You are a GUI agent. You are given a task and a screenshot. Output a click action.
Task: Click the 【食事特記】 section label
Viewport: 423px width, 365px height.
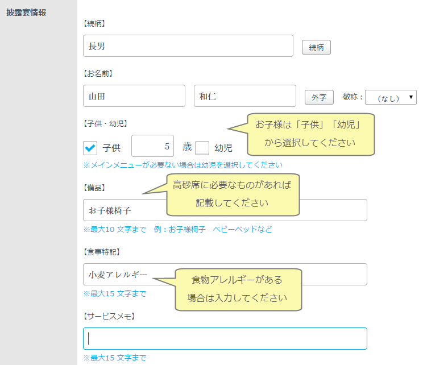pyautogui.click(x=102, y=251)
